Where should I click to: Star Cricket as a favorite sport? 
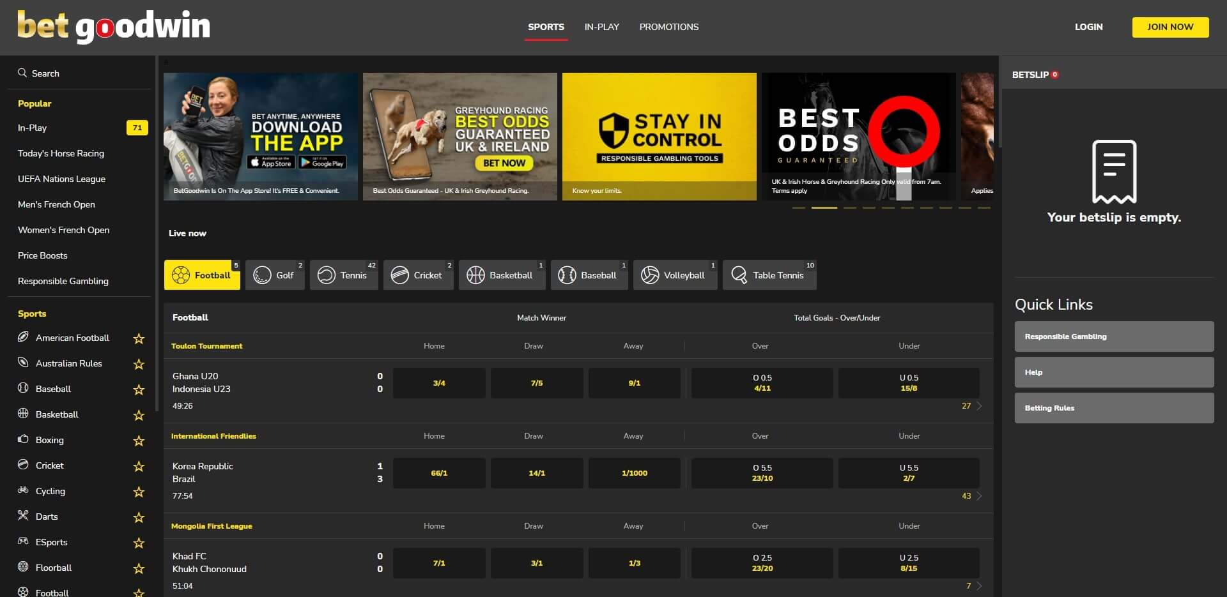click(x=139, y=466)
